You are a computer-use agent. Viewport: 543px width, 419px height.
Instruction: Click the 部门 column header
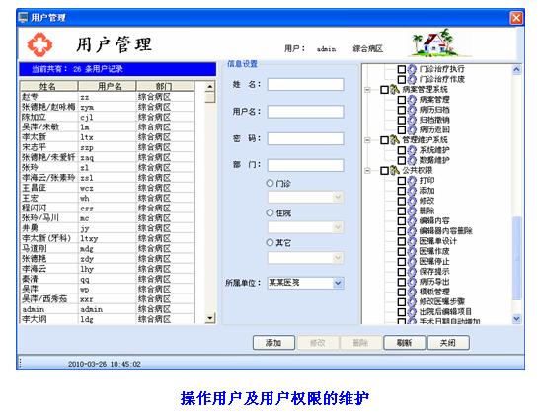click(x=165, y=86)
